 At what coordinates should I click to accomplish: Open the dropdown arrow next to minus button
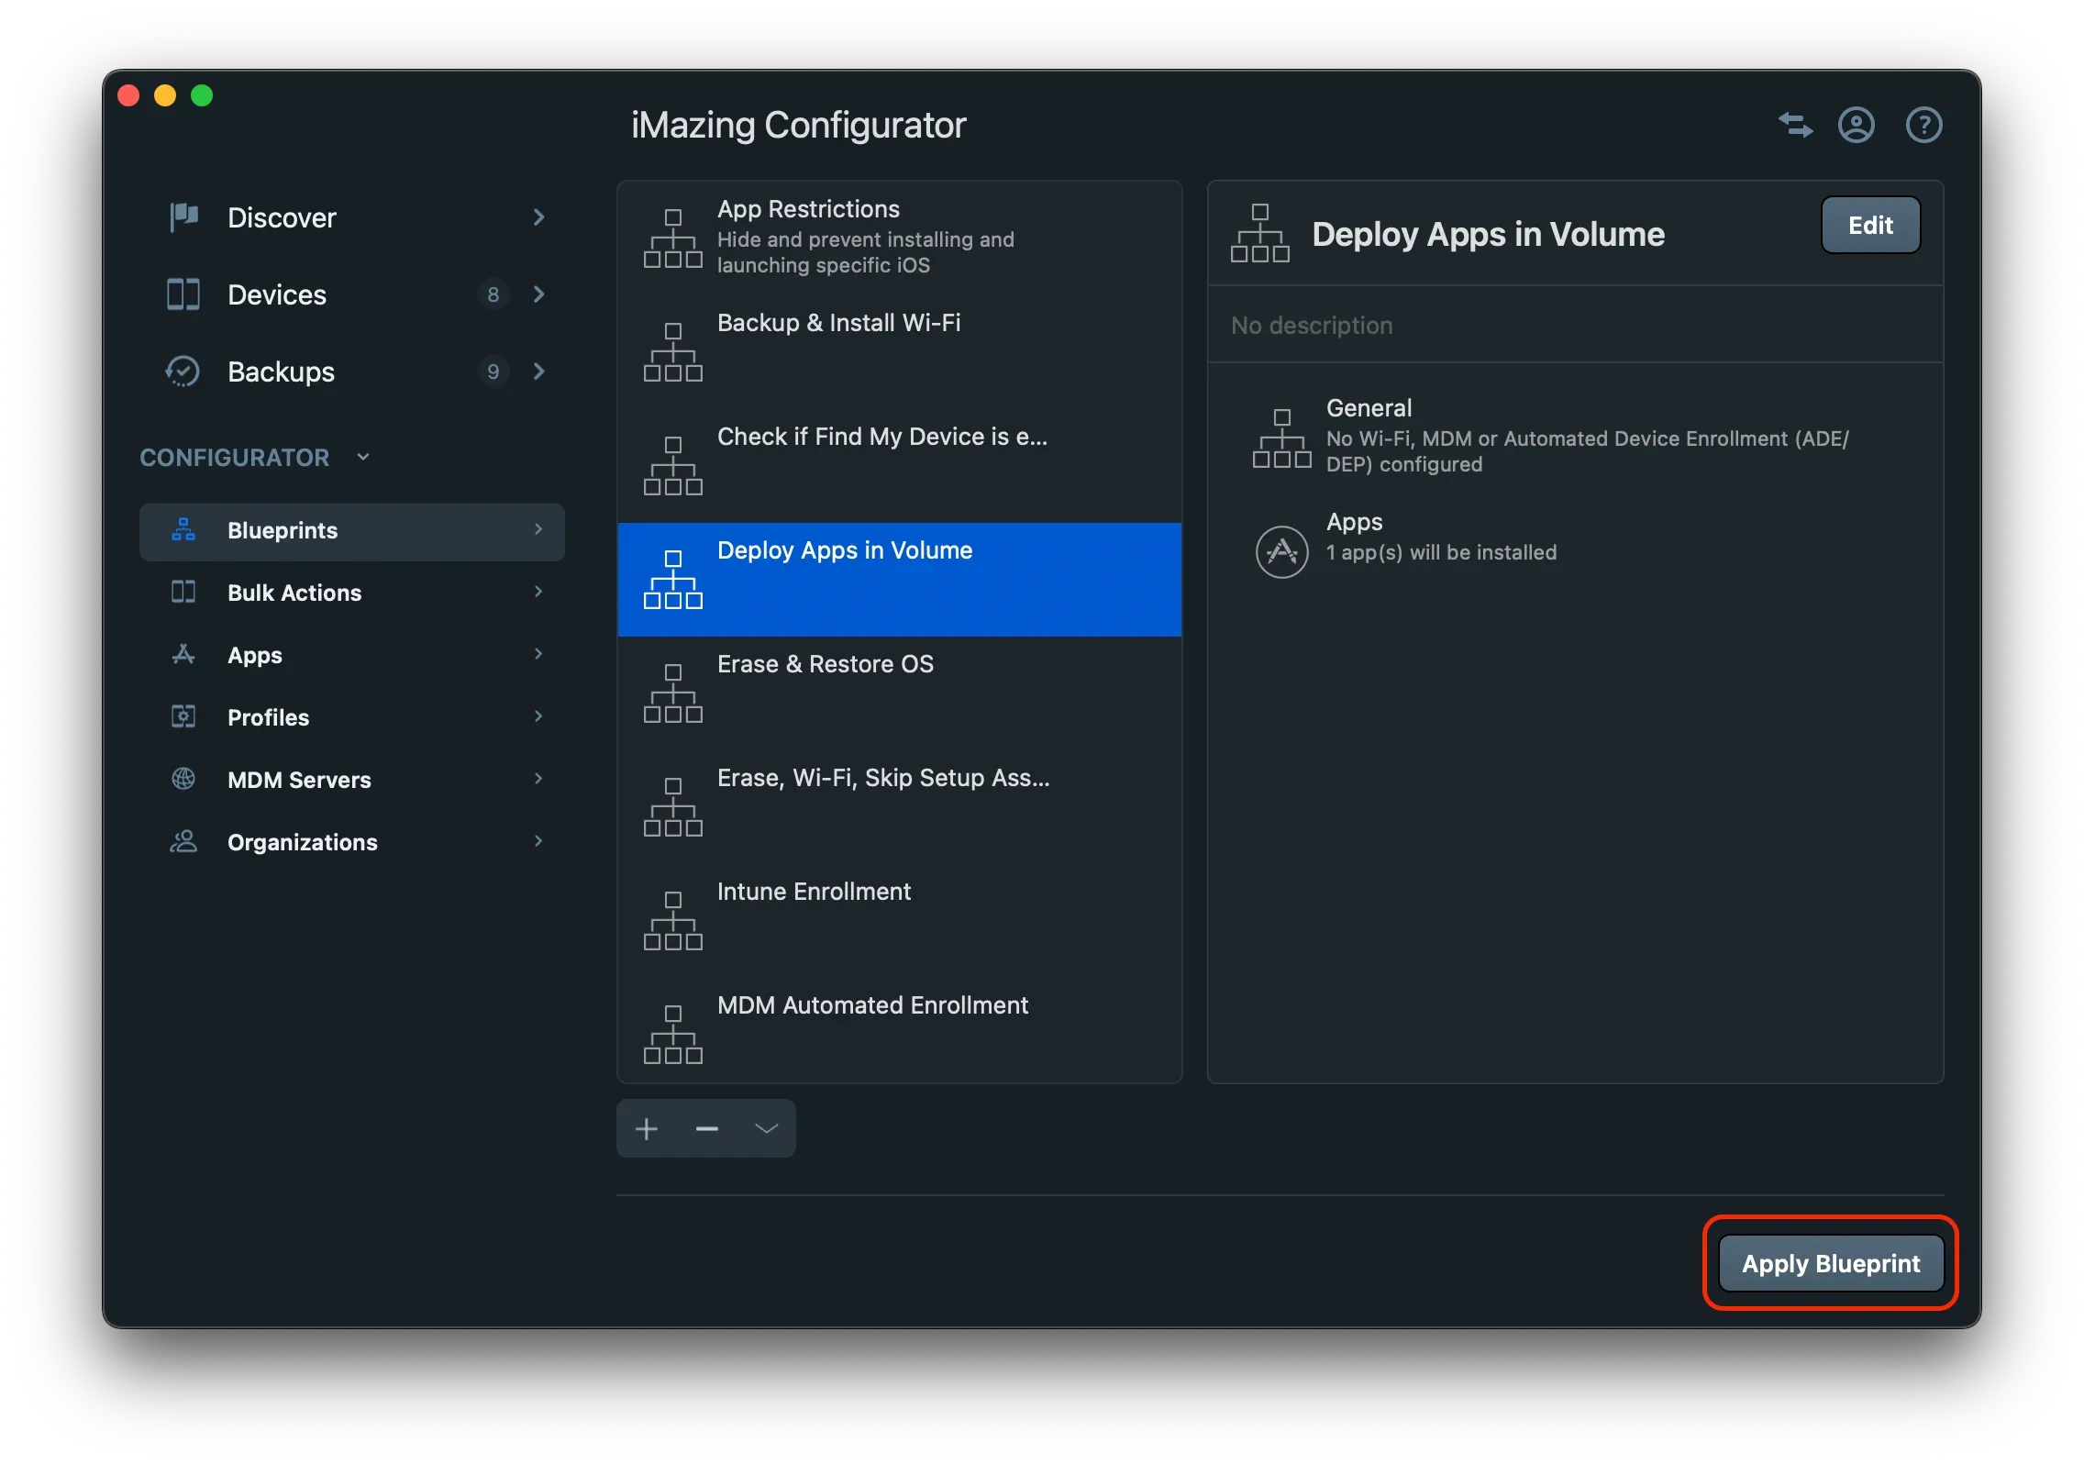click(766, 1128)
